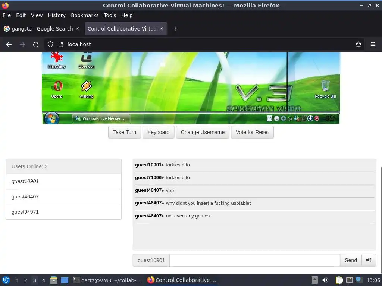Close the Control Collaborative Virtual tab
The image size is (382, 286).
(161, 29)
